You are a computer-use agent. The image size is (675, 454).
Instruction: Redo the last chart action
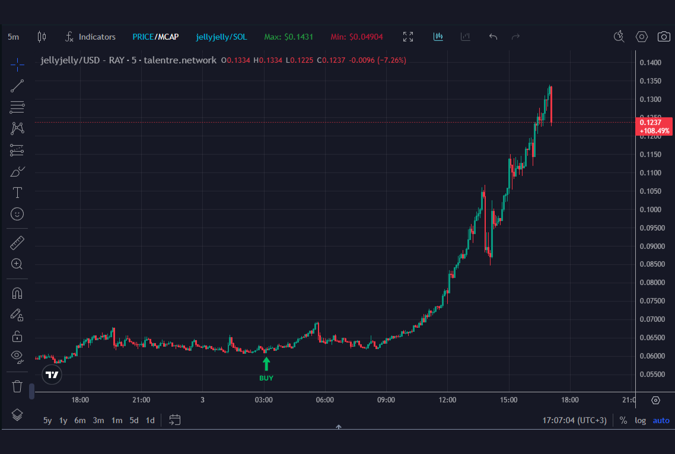(x=515, y=37)
